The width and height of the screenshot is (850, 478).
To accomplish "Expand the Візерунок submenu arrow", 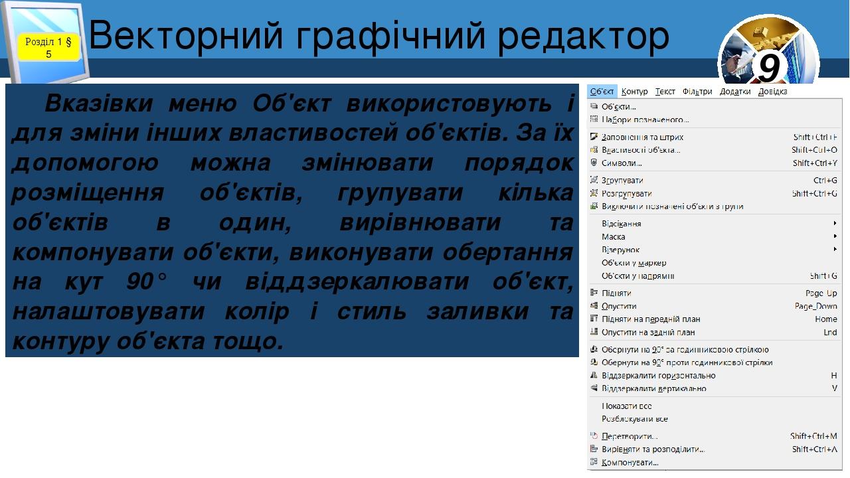I will (x=835, y=250).
